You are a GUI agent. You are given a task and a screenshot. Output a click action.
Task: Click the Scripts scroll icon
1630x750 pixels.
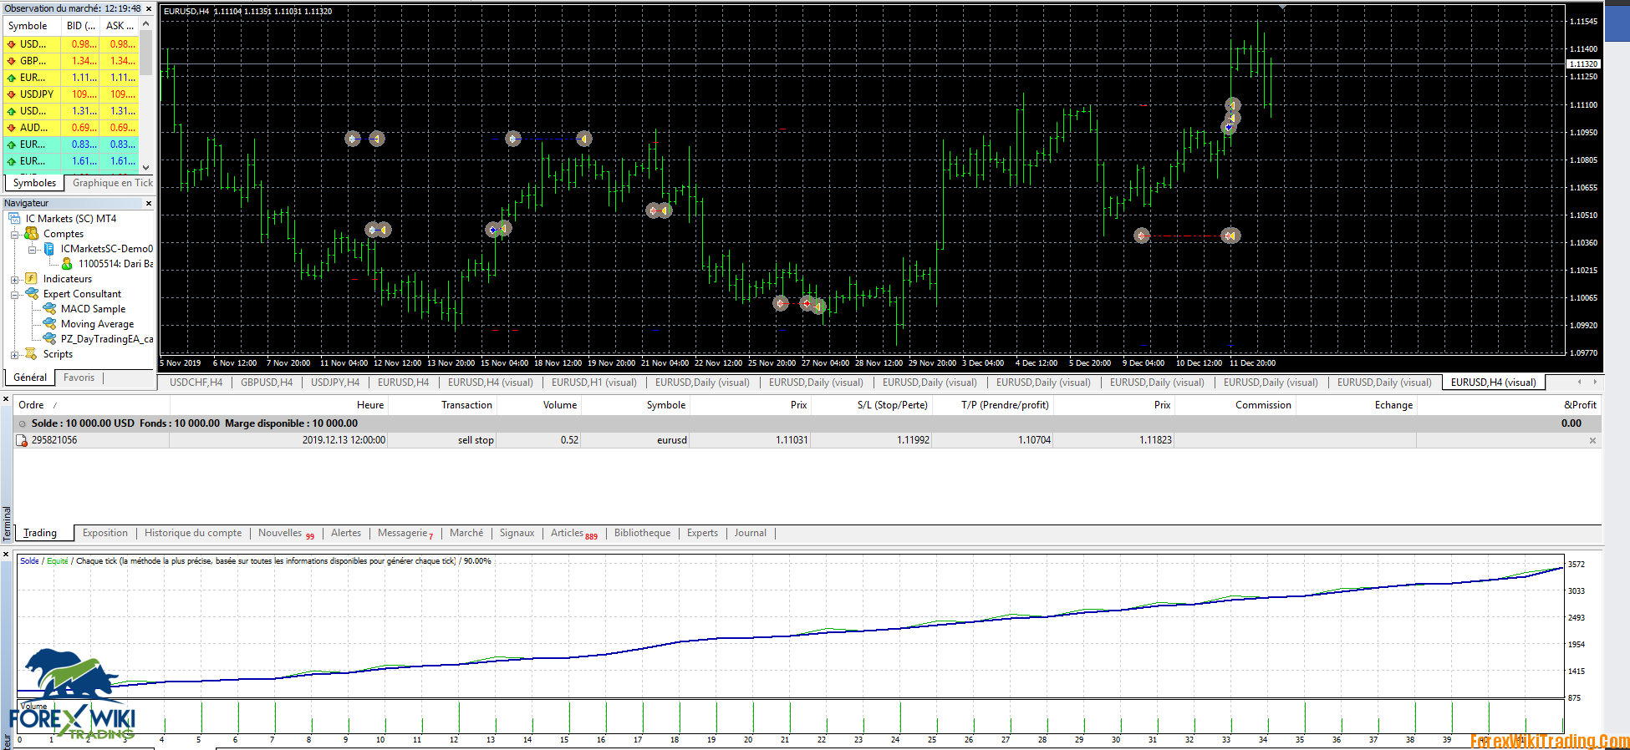point(31,354)
